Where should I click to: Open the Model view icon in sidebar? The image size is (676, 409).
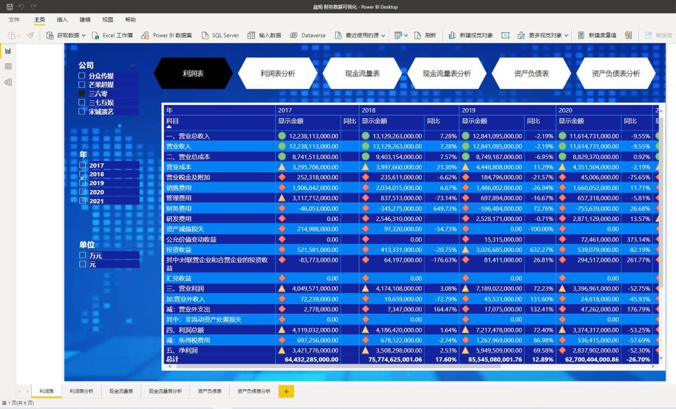pos(8,82)
